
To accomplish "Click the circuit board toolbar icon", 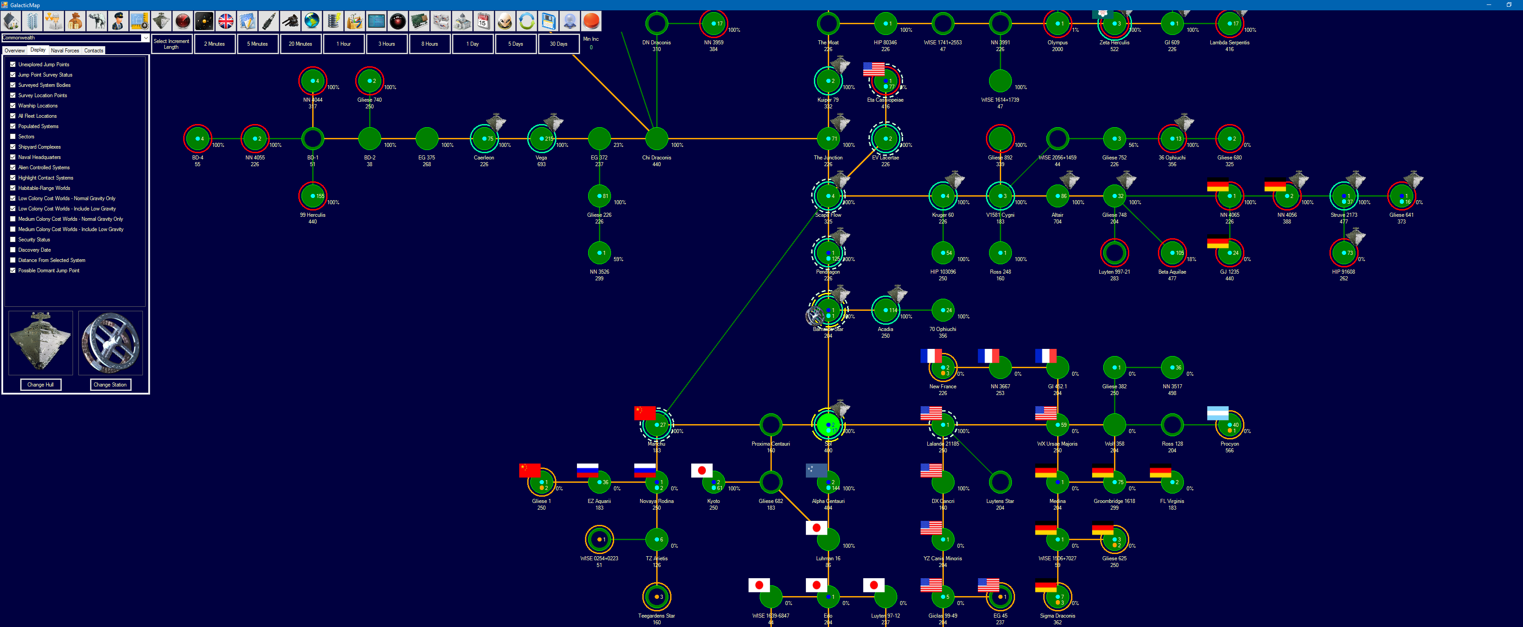I will tap(419, 21).
